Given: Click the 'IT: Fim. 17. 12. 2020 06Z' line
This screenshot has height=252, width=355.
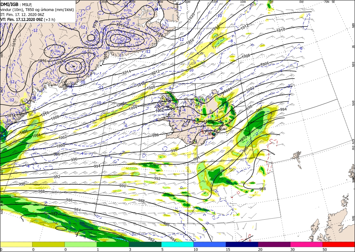Looking at the screenshot, I should pos(22,15).
